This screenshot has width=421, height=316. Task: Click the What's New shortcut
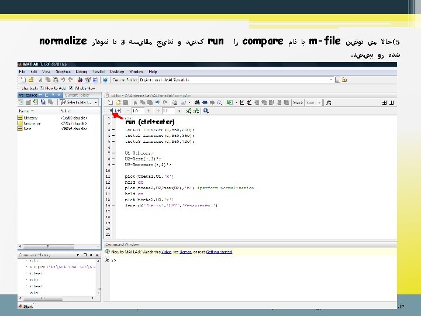click(x=82, y=88)
